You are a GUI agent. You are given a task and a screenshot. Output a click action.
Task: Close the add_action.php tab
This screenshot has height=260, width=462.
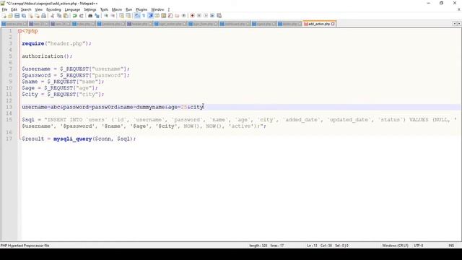(x=333, y=24)
